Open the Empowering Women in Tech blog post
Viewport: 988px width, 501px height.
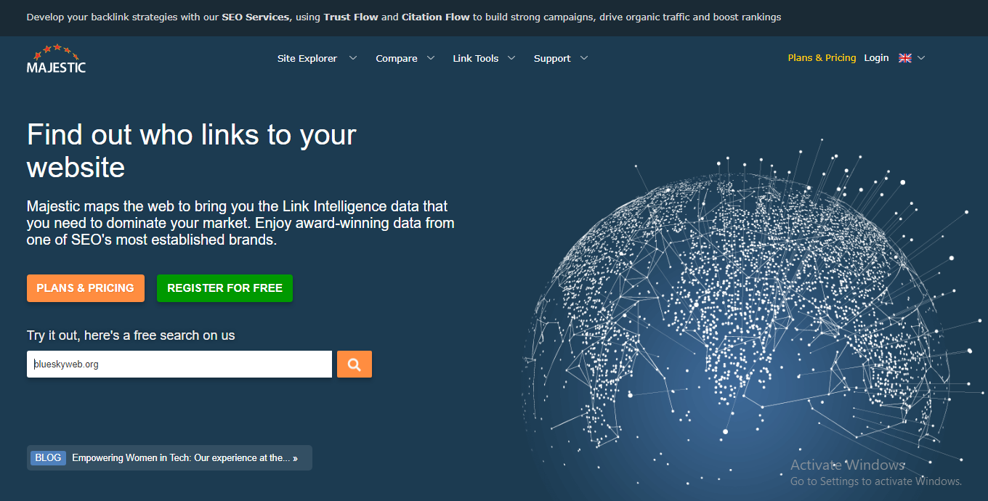tap(185, 458)
